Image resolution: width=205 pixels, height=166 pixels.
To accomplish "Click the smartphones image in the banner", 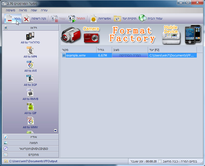I will pos(193,34).
